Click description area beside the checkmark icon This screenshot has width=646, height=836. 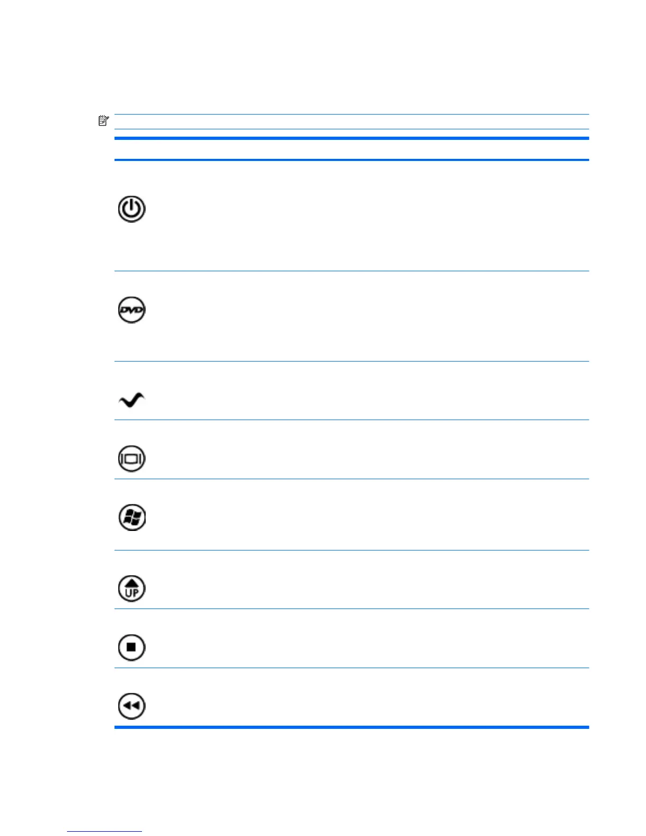point(369,391)
